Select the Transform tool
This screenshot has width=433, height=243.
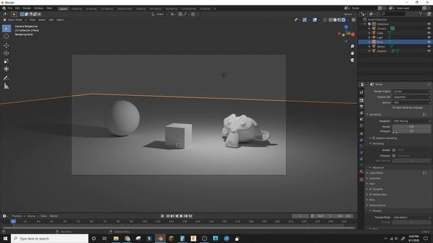6,69
